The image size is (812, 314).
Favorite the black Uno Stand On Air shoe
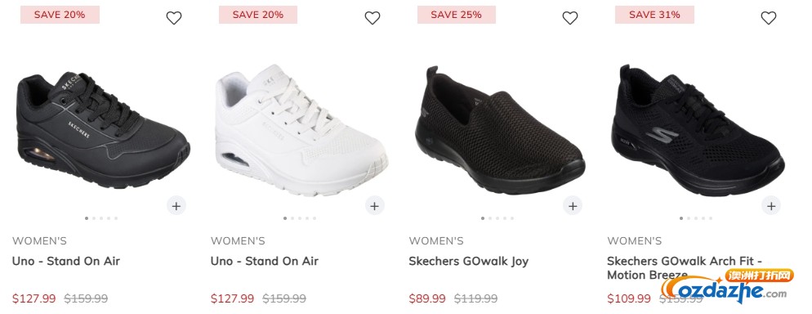click(x=174, y=18)
